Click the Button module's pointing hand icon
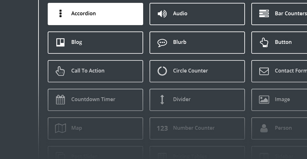The height and width of the screenshot is (159, 307). [x=264, y=42]
